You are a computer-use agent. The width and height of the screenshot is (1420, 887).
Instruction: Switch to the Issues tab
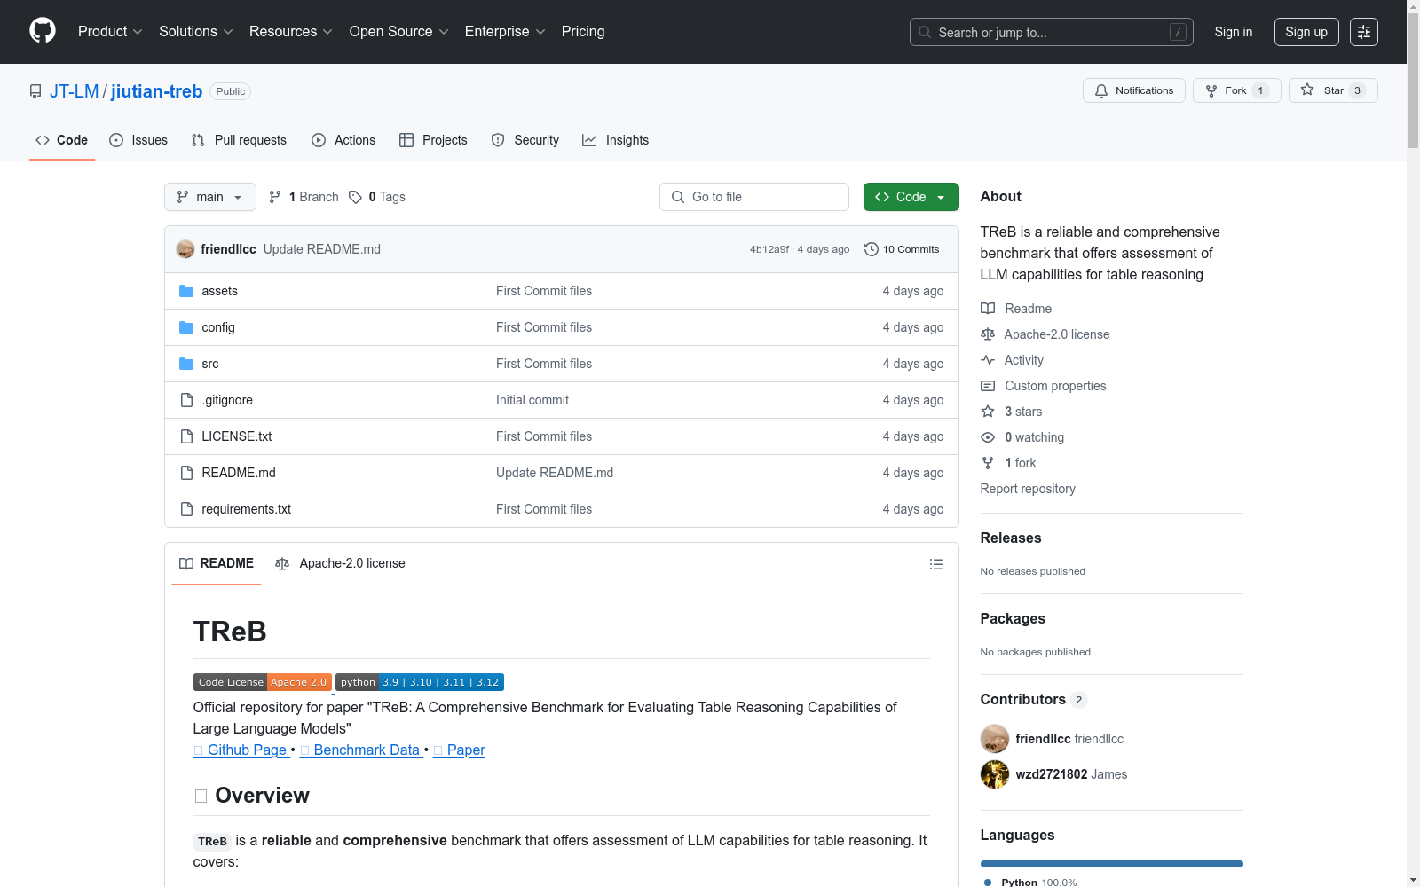[138, 140]
